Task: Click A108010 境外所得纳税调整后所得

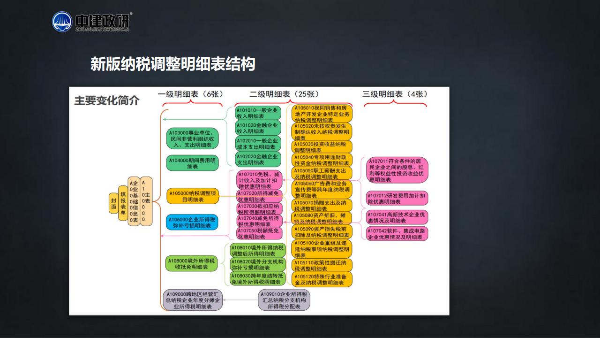Action: pyautogui.click(x=258, y=250)
